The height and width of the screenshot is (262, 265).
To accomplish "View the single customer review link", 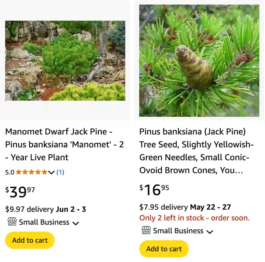I will click(60, 172).
